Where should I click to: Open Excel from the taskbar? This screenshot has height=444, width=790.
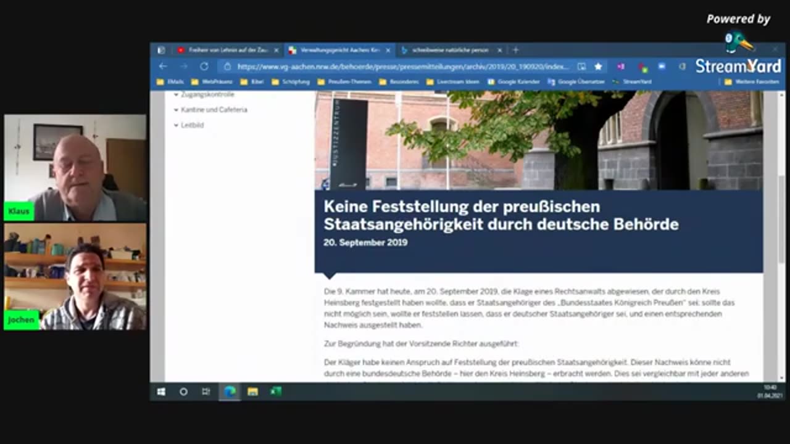click(276, 392)
